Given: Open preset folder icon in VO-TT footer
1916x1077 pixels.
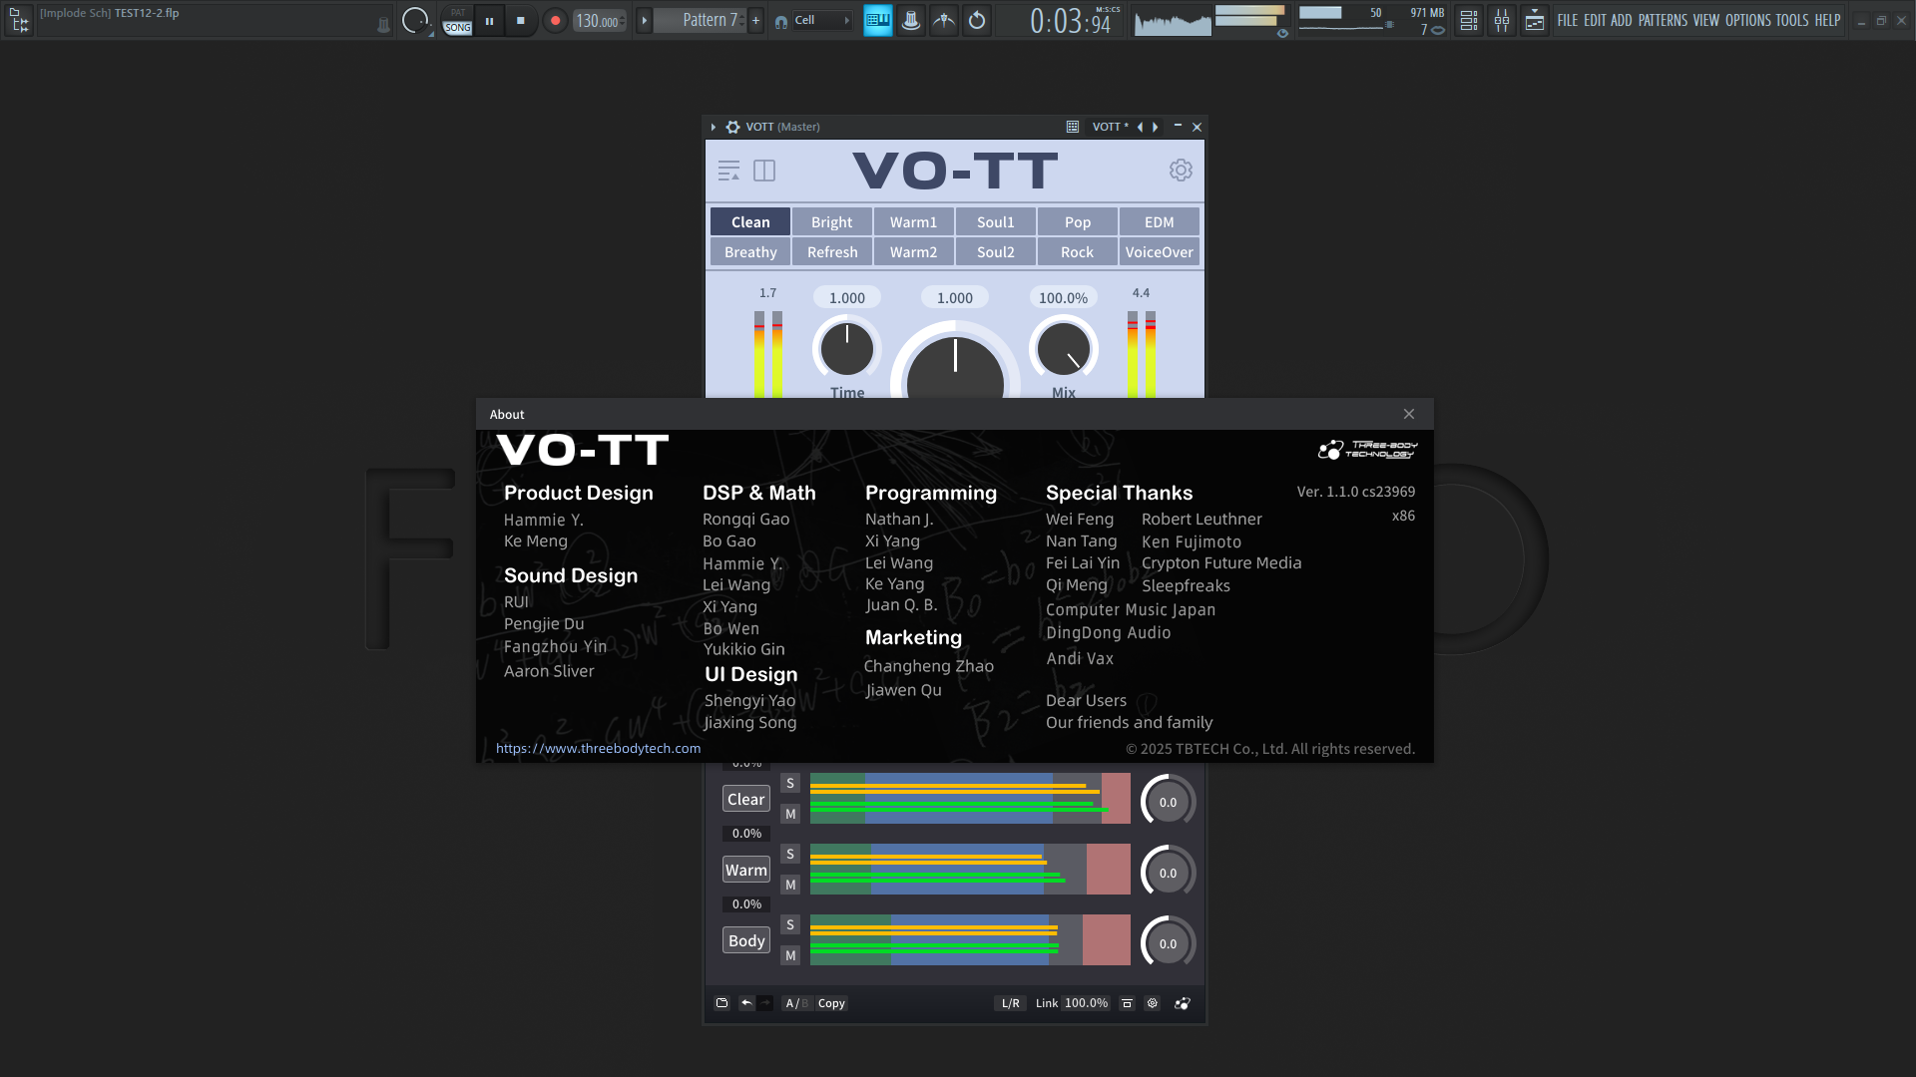Looking at the screenshot, I should pos(722,1003).
